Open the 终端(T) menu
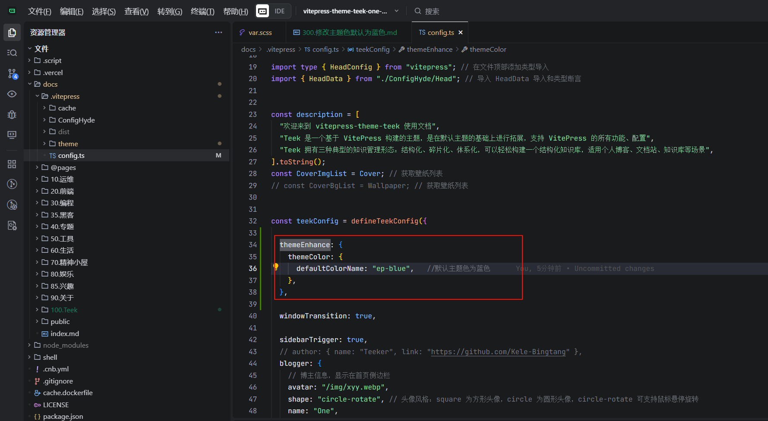Image resolution: width=768 pixels, height=421 pixels. [x=202, y=11]
